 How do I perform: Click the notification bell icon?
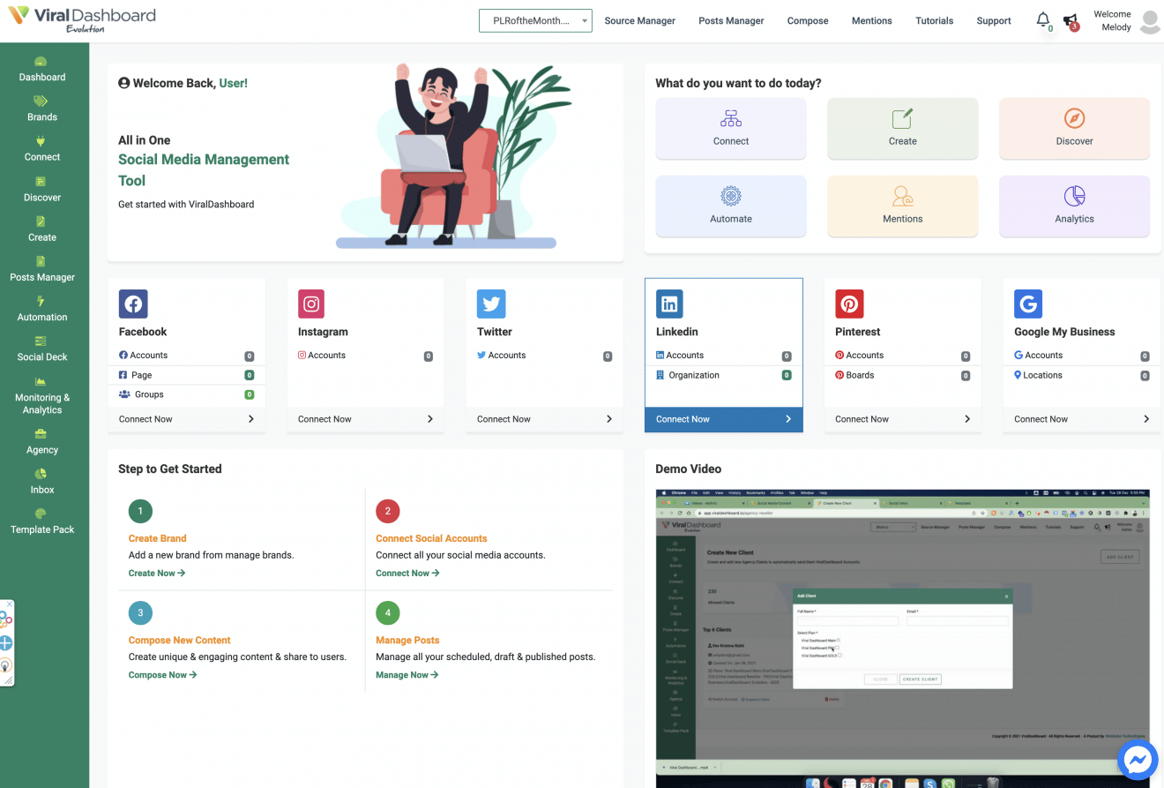[x=1043, y=19]
